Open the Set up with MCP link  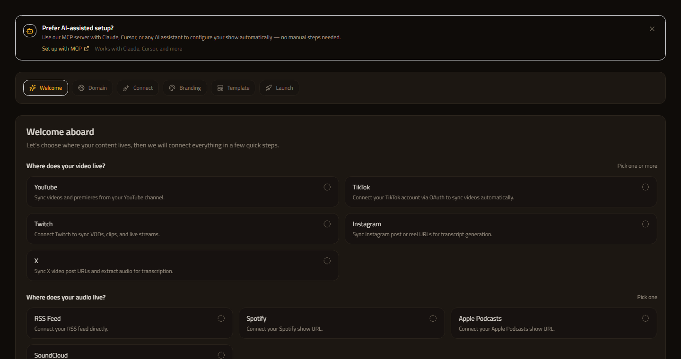point(65,49)
